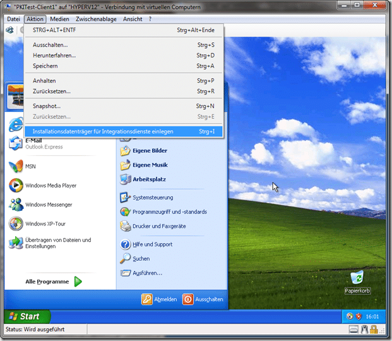Open Internet Explorer icon in Start menu
392x341 pixels.
16,124
